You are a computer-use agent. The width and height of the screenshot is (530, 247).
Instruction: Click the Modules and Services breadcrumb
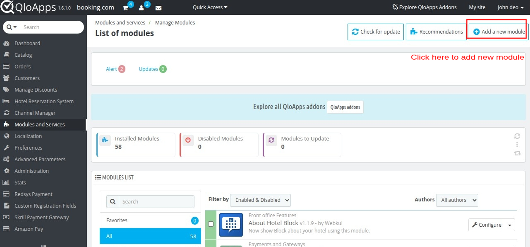tap(120, 22)
